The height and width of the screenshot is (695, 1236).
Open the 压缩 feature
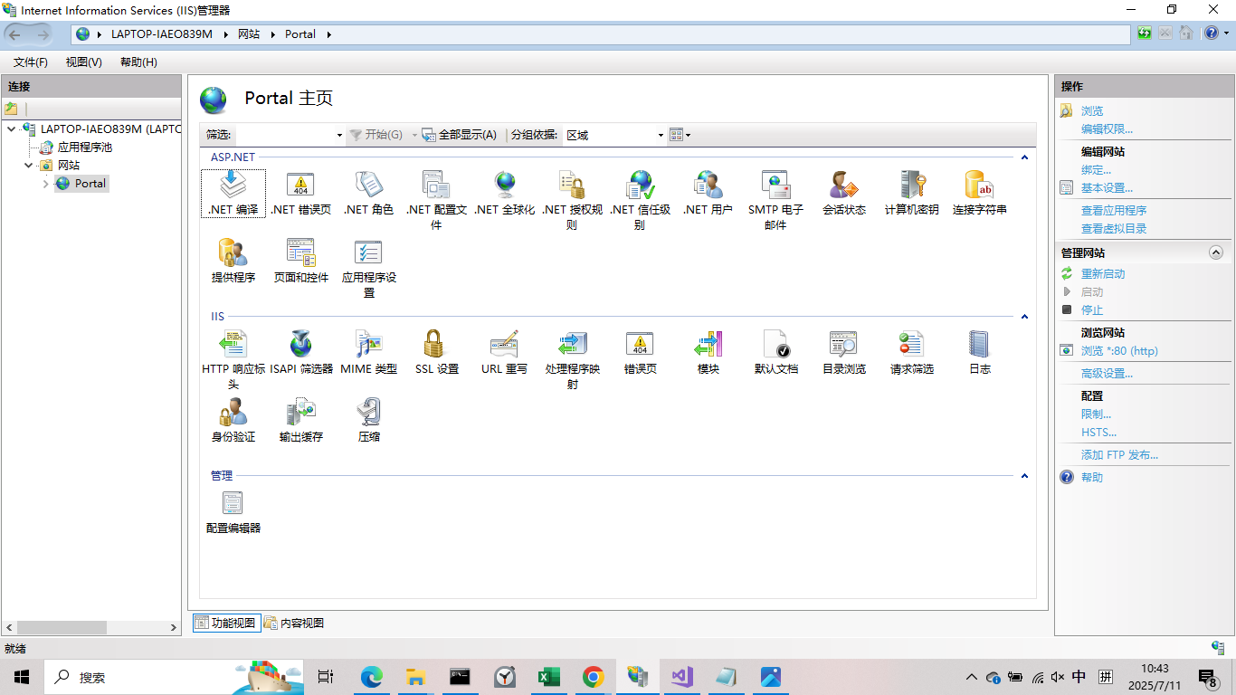pos(368,420)
